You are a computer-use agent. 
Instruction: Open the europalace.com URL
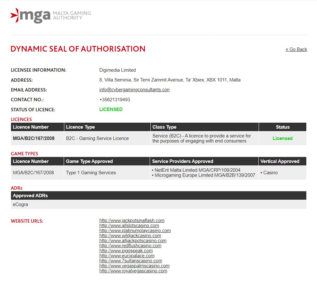click(x=127, y=256)
